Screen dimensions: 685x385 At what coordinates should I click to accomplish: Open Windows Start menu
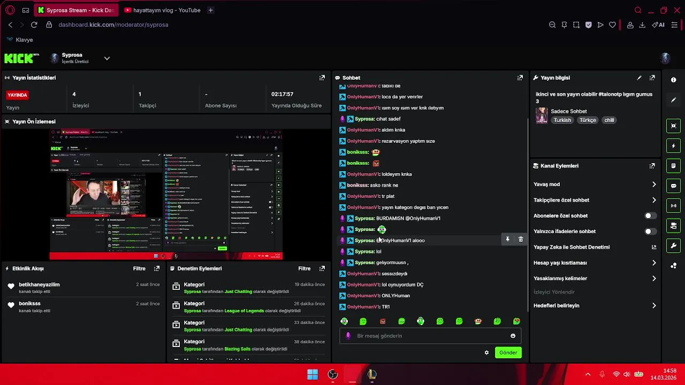[313, 375]
